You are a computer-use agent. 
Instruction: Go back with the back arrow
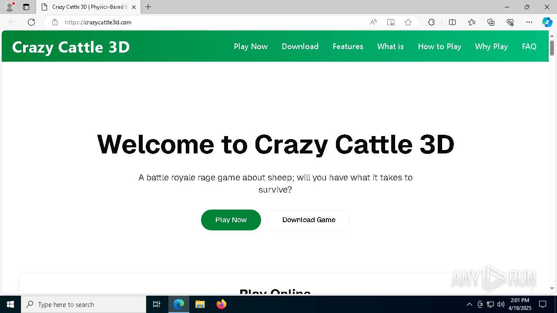pyautogui.click(x=12, y=22)
